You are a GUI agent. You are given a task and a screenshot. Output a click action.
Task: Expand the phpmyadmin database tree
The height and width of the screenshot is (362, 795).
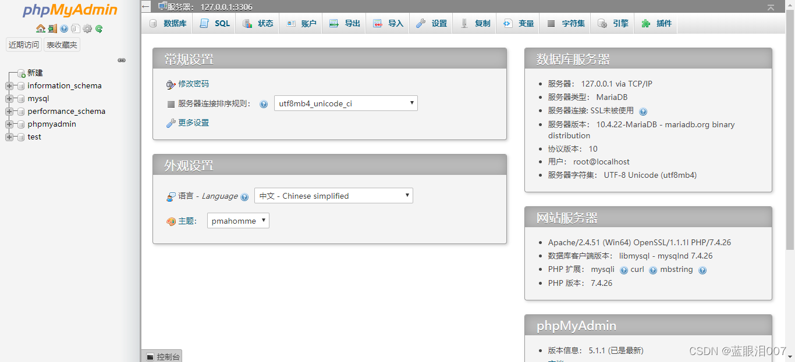tap(9, 124)
